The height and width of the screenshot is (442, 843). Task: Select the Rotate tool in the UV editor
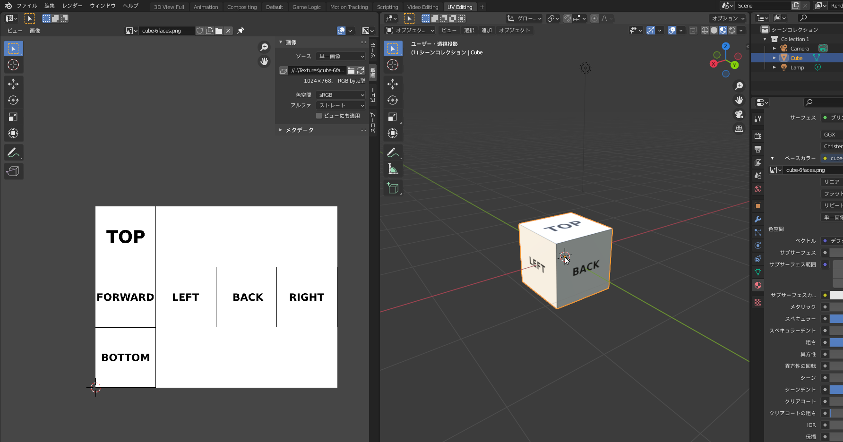(x=13, y=100)
